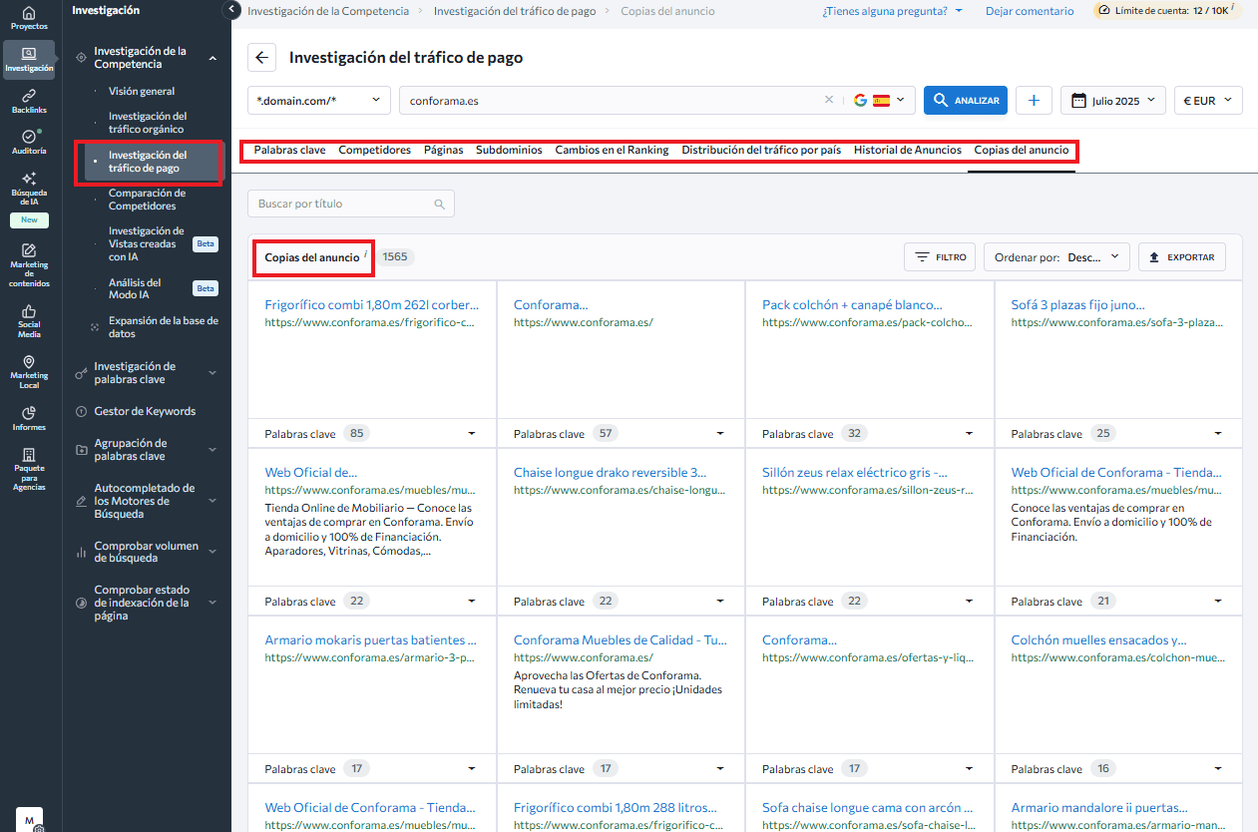Open the Sofá 3 plazas fijo juno ad

(1077, 305)
